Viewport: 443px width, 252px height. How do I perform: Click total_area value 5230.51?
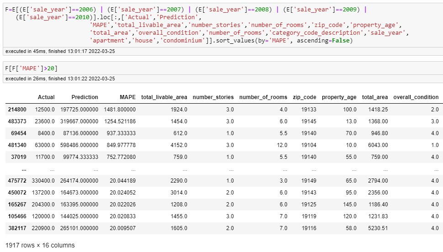click(378, 228)
